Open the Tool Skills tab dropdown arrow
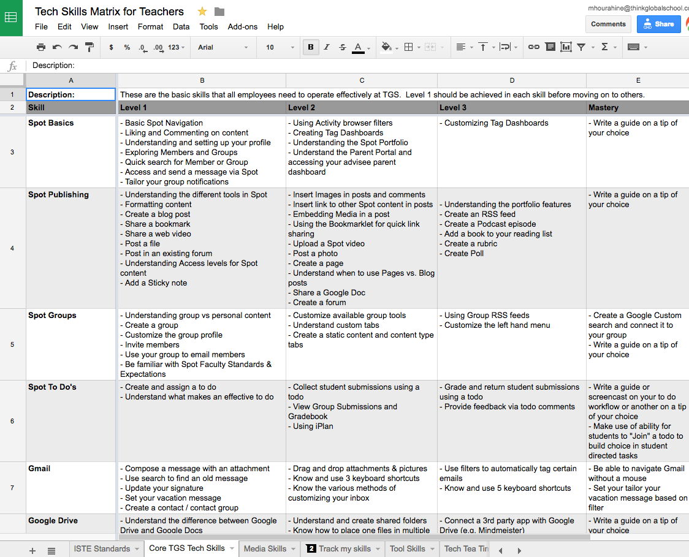Image resolution: width=689 pixels, height=557 pixels. [x=432, y=549]
